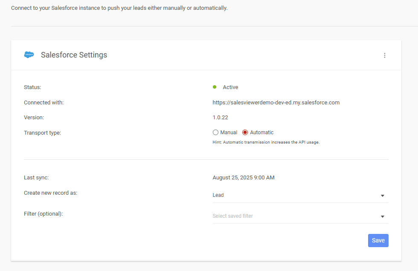418x271 pixels.
Task: Expand the Create new record as arrow
Action: pos(383,196)
